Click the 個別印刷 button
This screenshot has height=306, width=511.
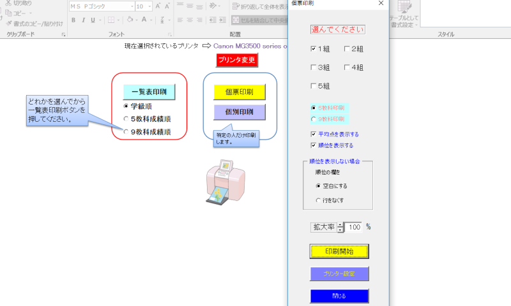point(240,112)
